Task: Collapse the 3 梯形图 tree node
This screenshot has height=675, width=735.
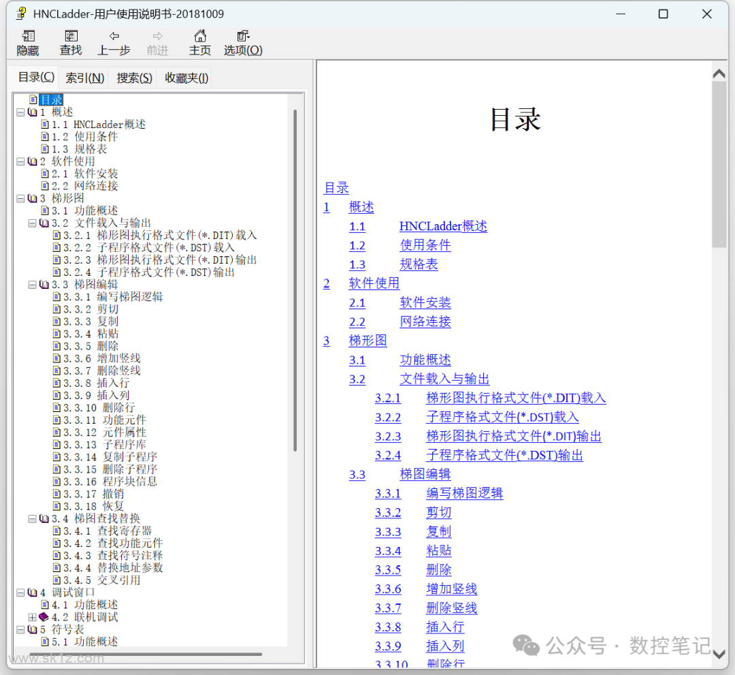Action: click(20, 198)
